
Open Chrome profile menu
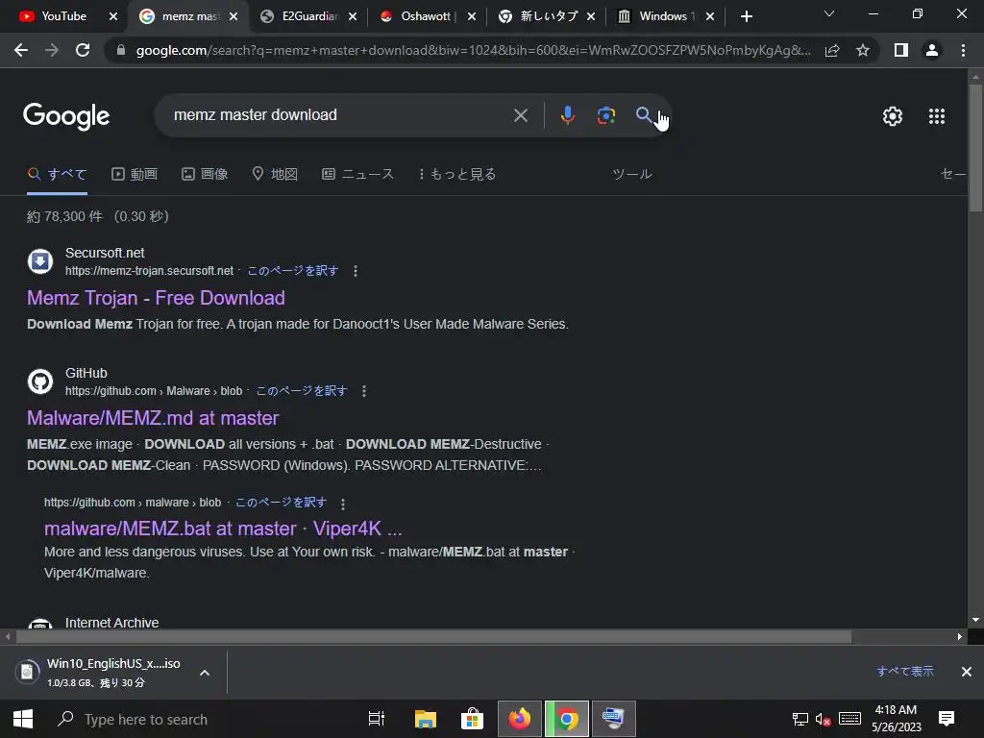(932, 50)
